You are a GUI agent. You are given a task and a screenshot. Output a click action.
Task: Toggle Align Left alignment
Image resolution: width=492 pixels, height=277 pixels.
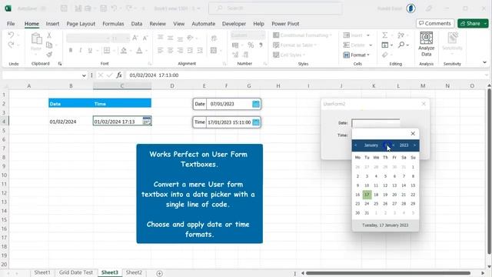[160, 50]
